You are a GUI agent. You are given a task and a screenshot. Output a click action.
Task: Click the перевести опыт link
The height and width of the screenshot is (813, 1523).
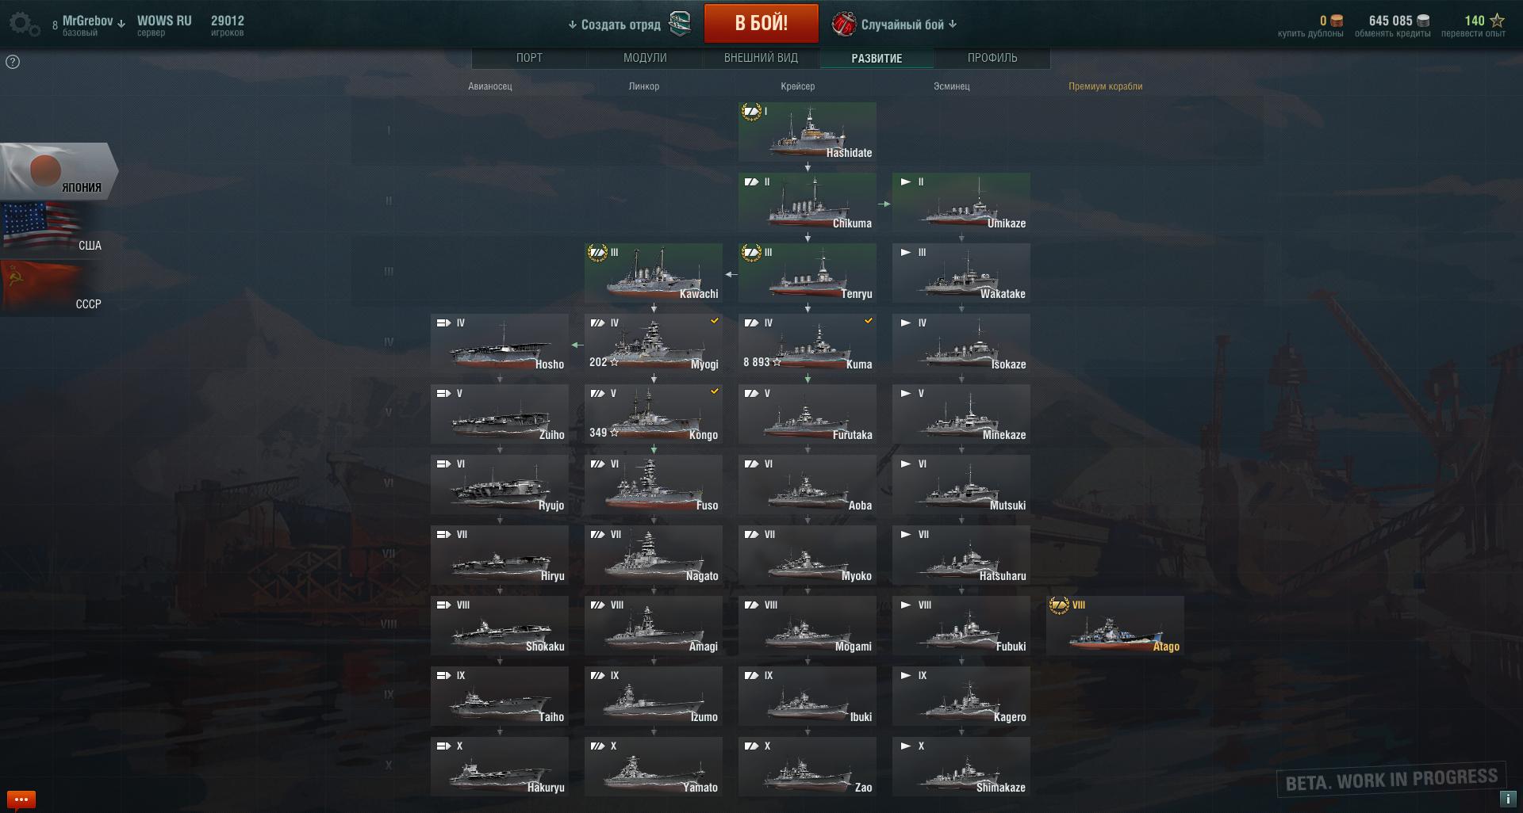1473,33
